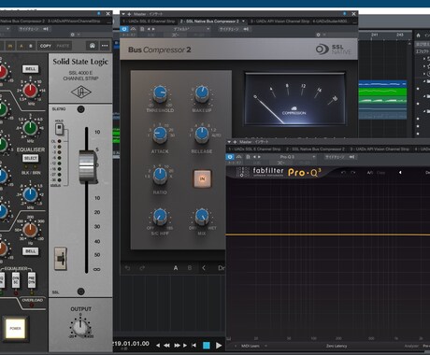430x355 pixels.
Task: Expand the triangle menu in Bus Compressor title bar
Action: pyautogui.click(x=123, y=14)
